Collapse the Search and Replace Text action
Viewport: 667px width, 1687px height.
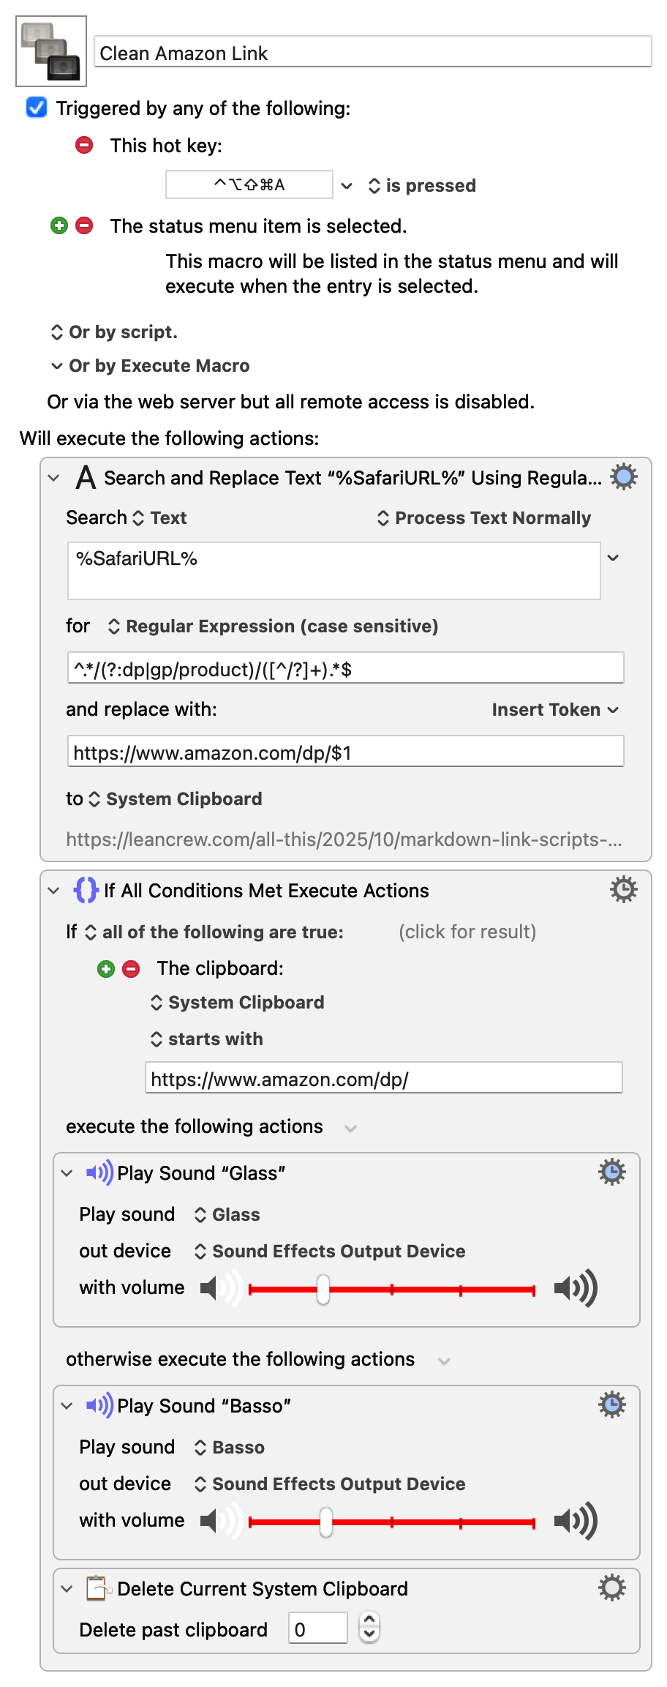(53, 478)
